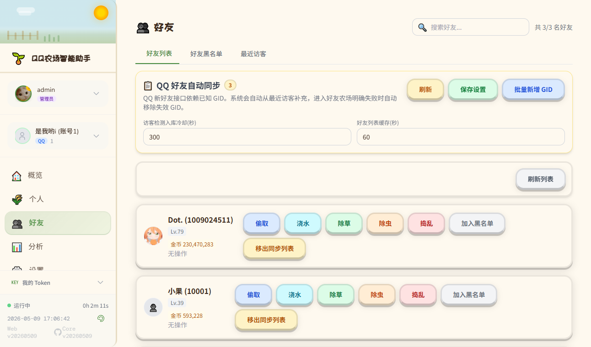Screen dimensions: 591x347
Task: Click 金币 593,228 text
Action: 186,316
